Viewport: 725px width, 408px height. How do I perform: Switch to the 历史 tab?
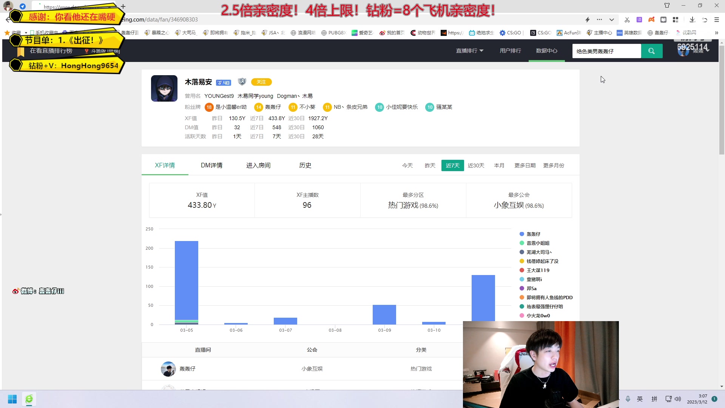click(305, 165)
